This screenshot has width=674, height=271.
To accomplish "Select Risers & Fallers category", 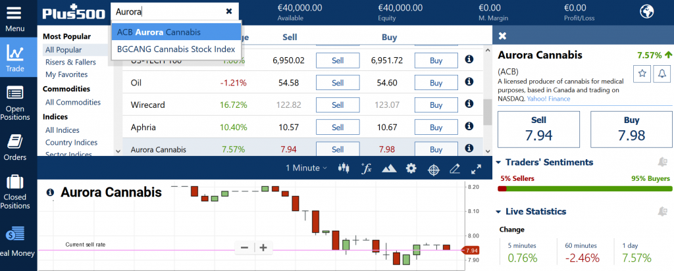I will tap(70, 62).
